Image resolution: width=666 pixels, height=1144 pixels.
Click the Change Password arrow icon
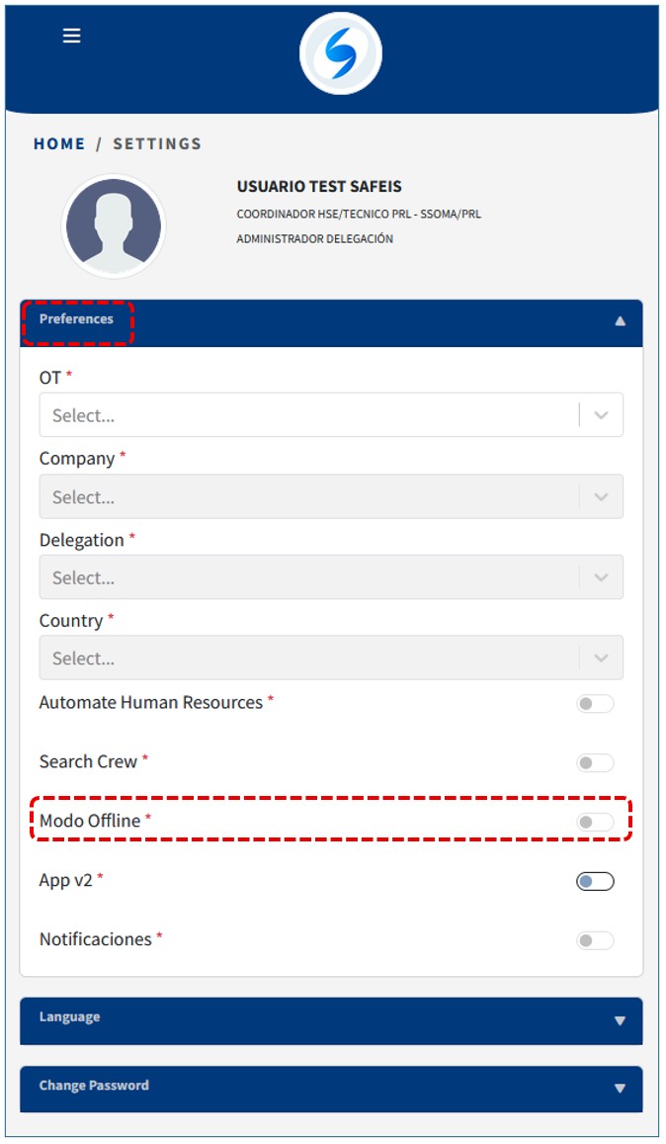pos(620,1088)
